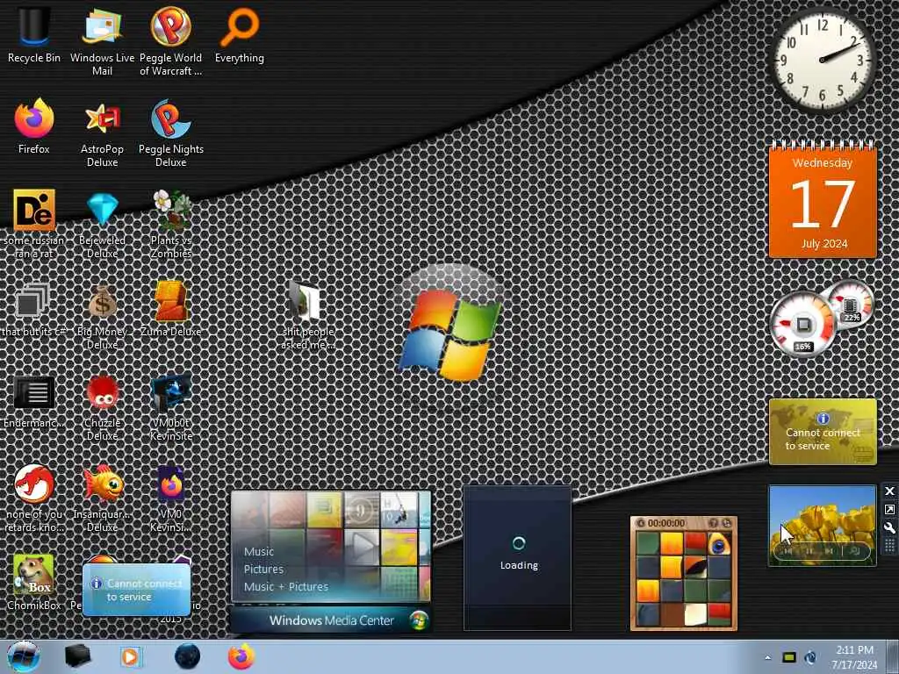Open Zuma Deluxe desktop icon
The height and width of the screenshot is (674, 899).
click(171, 310)
